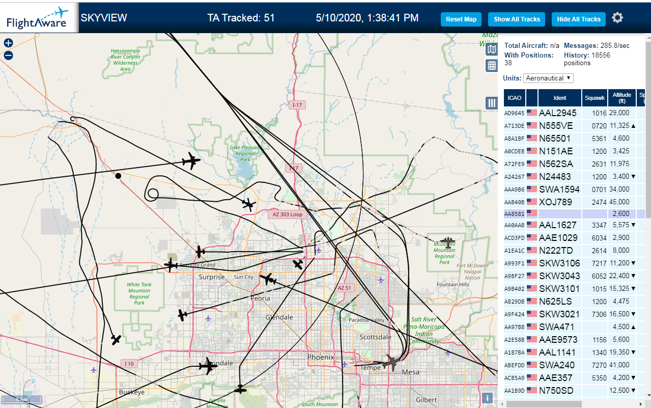Select the AAE1029 row
The height and width of the screenshot is (408, 651).
pyautogui.click(x=574, y=237)
